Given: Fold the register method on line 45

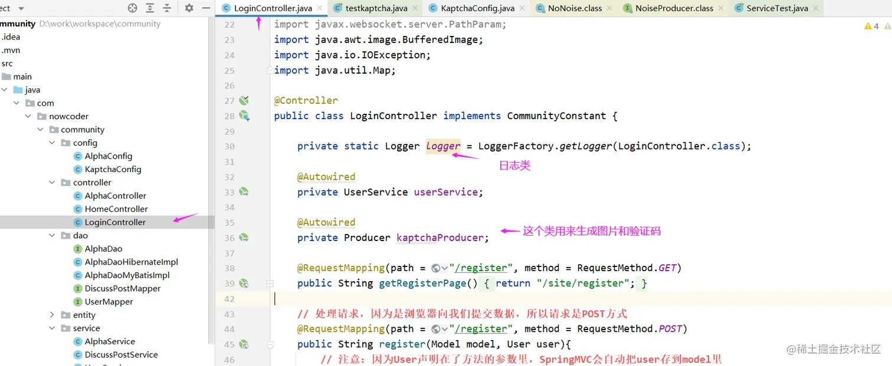Looking at the screenshot, I should click(270, 344).
